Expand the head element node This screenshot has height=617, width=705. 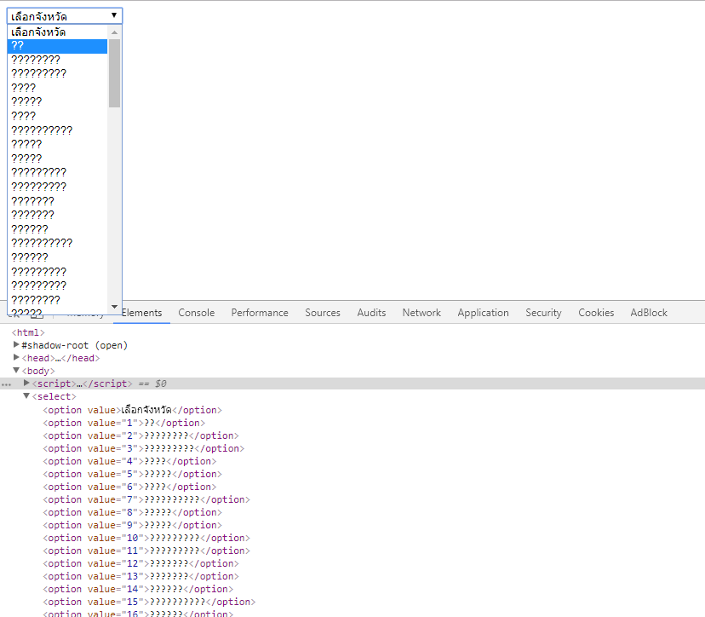click(x=16, y=357)
